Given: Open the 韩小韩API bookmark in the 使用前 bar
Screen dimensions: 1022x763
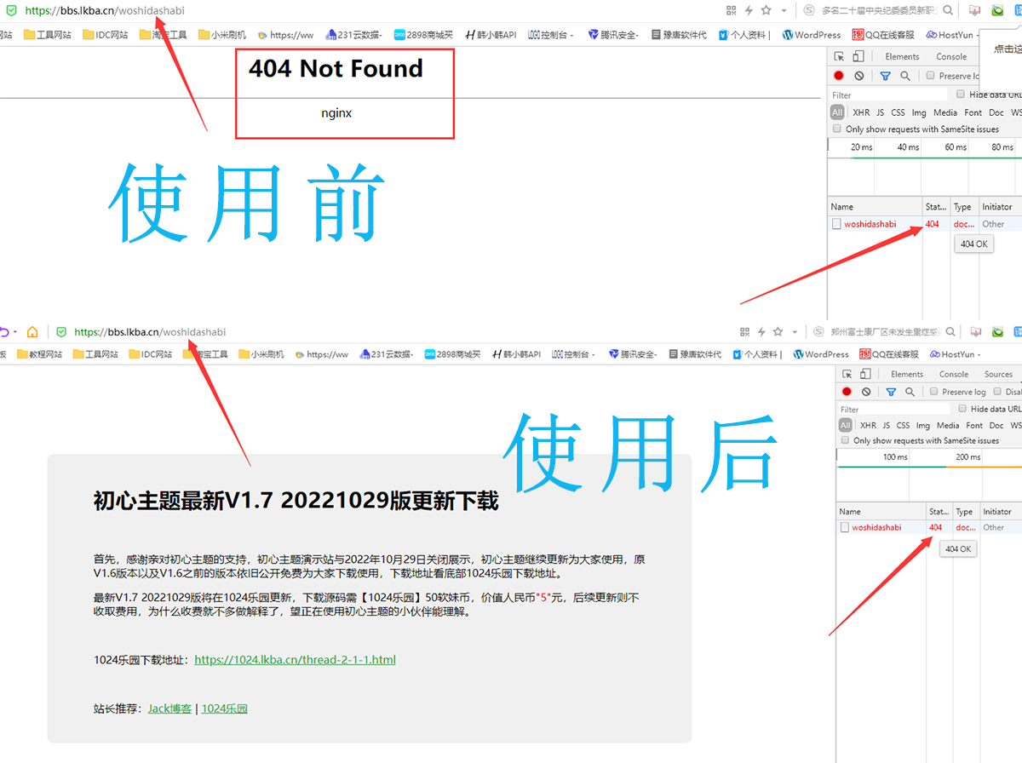Looking at the screenshot, I should pos(490,35).
